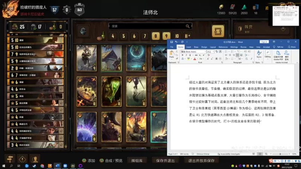Click the Redo icon in Word's quick access toolbar

[182, 42]
